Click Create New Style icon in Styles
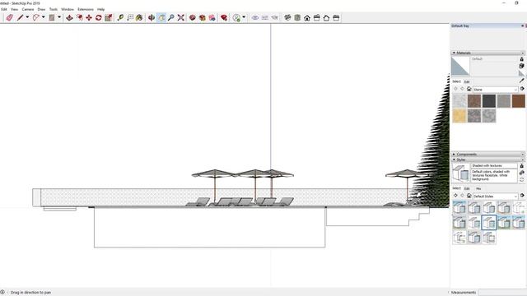The image size is (527, 296). pyautogui.click(x=521, y=173)
